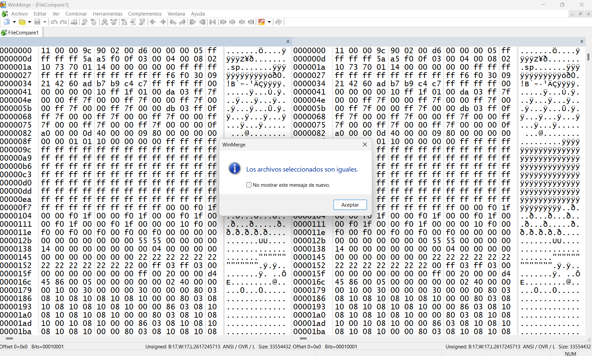Click the New document icon
The width and height of the screenshot is (592, 356).
pos(7,22)
